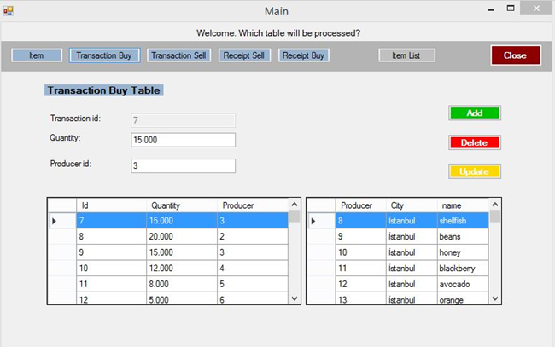The width and height of the screenshot is (555, 347).
Task: Click the orange name cell
Action: [463, 298]
